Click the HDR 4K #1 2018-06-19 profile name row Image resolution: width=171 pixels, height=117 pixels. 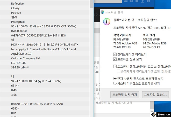[x=45, y=45]
